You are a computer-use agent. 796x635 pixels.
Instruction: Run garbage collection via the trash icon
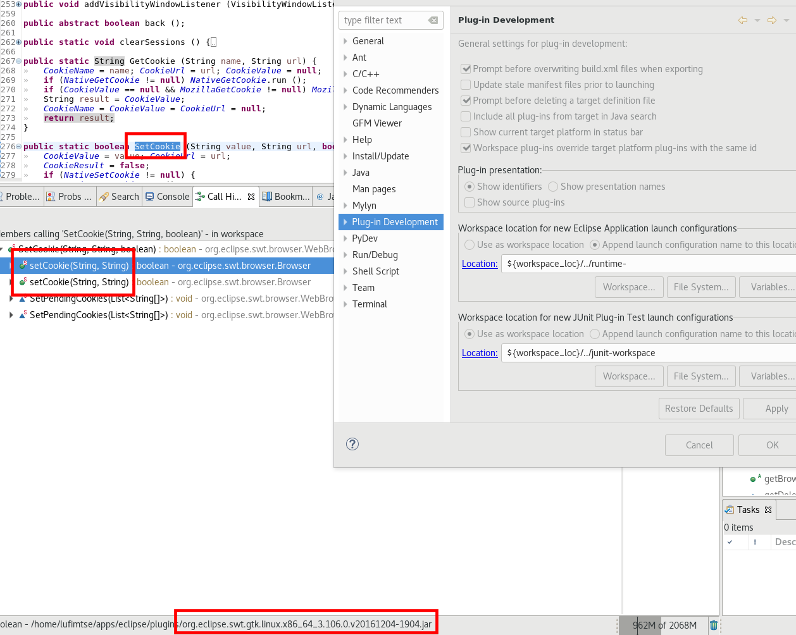(714, 625)
